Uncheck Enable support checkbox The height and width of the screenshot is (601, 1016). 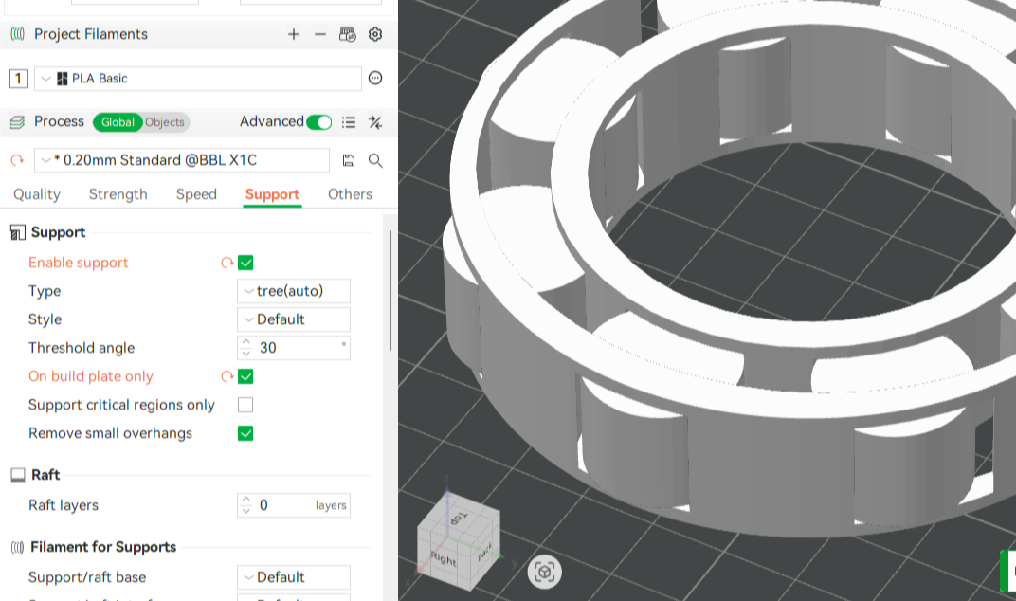[245, 263]
